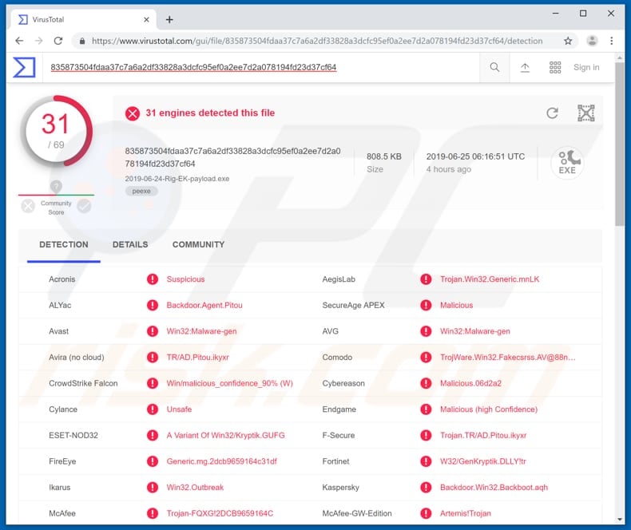
Task: Click the AegisLab alert icon
Action: click(426, 279)
